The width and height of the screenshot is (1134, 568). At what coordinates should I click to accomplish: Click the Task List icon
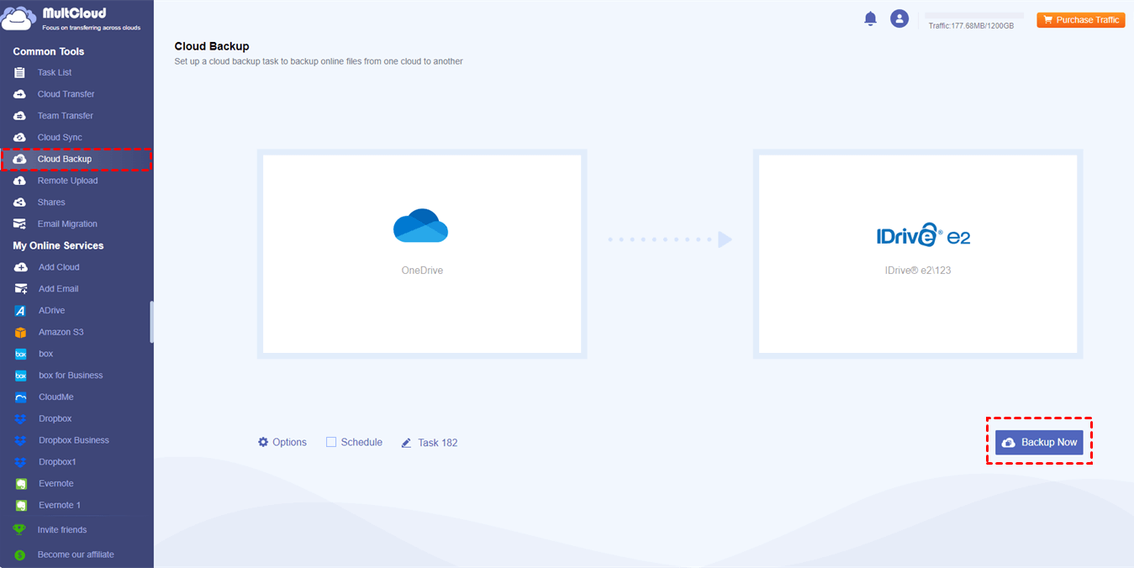pos(20,72)
